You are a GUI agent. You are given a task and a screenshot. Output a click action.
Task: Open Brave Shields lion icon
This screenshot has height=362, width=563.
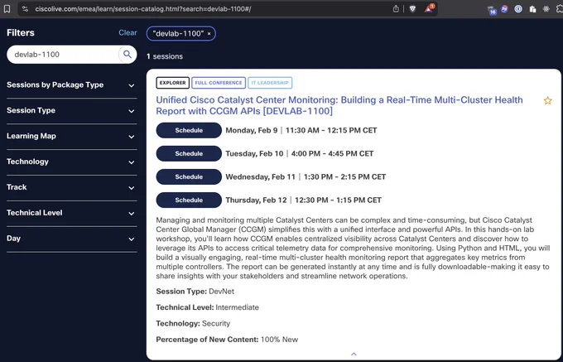(x=412, y=9)
